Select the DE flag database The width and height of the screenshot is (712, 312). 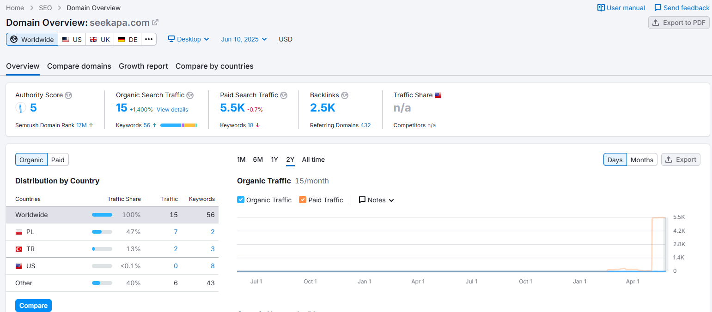[128, 39]
